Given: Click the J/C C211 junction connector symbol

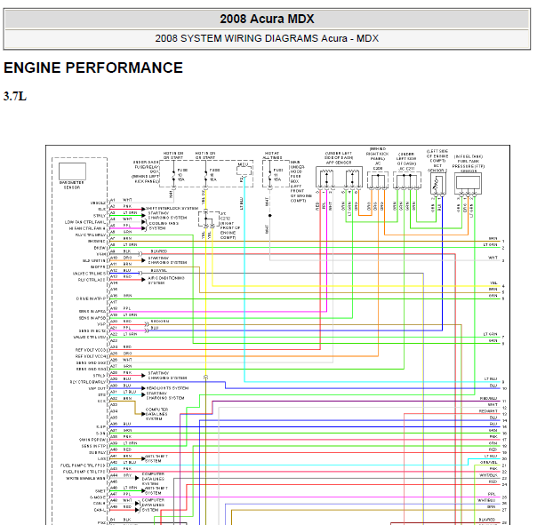Looking at the screenshot, I should [x=407, y=179].
